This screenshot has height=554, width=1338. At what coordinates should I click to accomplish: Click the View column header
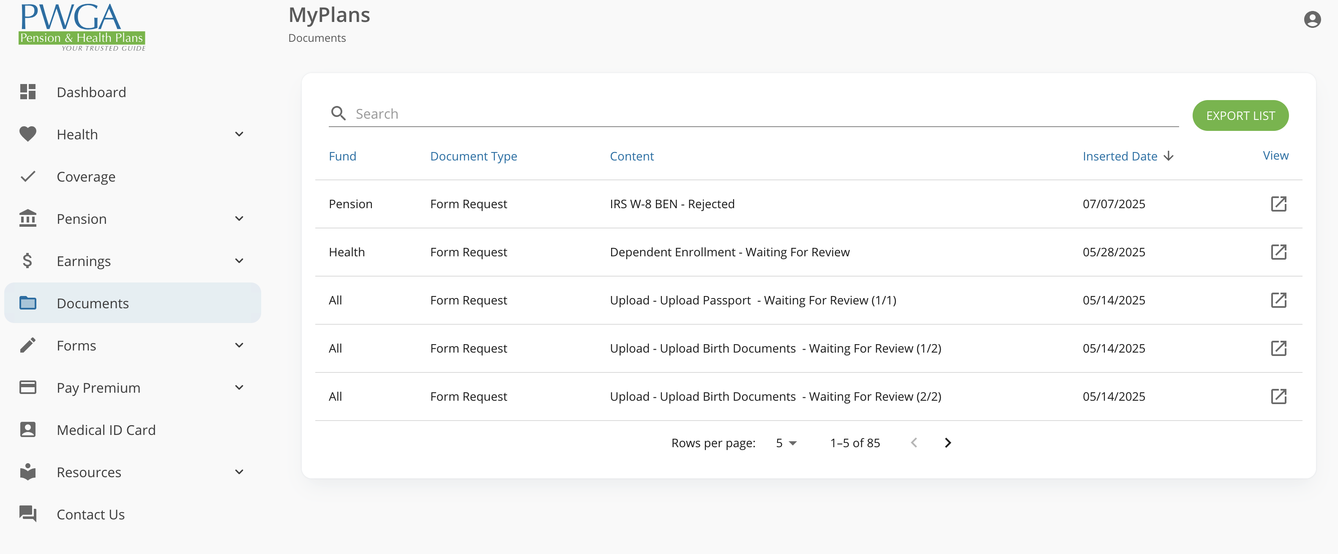(x=1275, y=155)
